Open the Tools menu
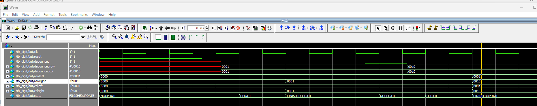 point(63,15)
